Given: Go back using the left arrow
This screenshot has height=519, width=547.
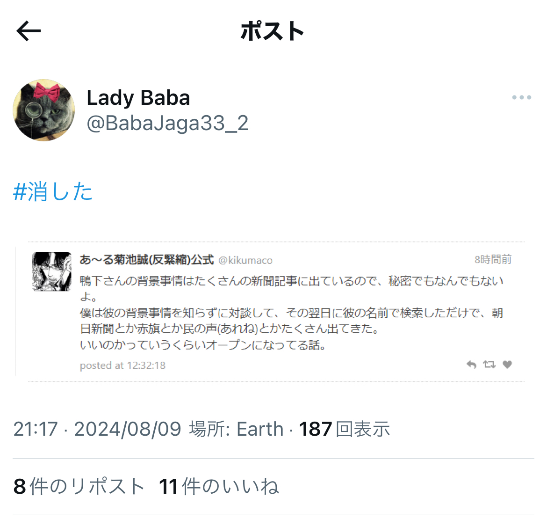Looking at the screenshot, I should 29,31.
